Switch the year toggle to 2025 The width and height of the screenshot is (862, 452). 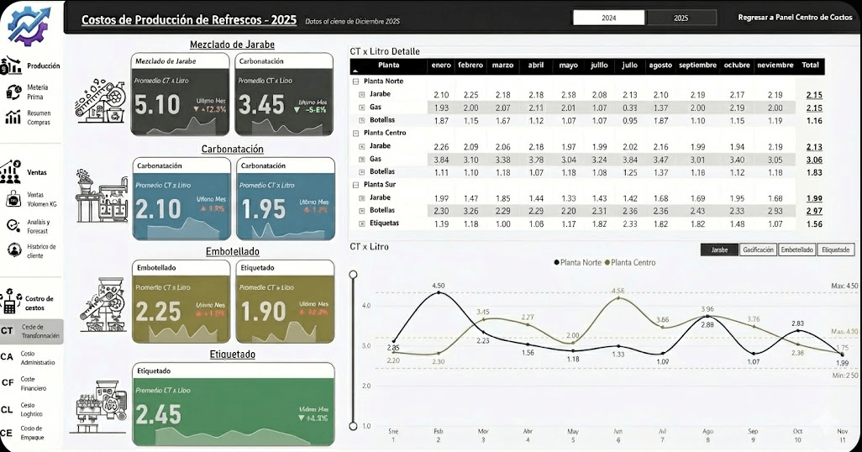[681, 18]
